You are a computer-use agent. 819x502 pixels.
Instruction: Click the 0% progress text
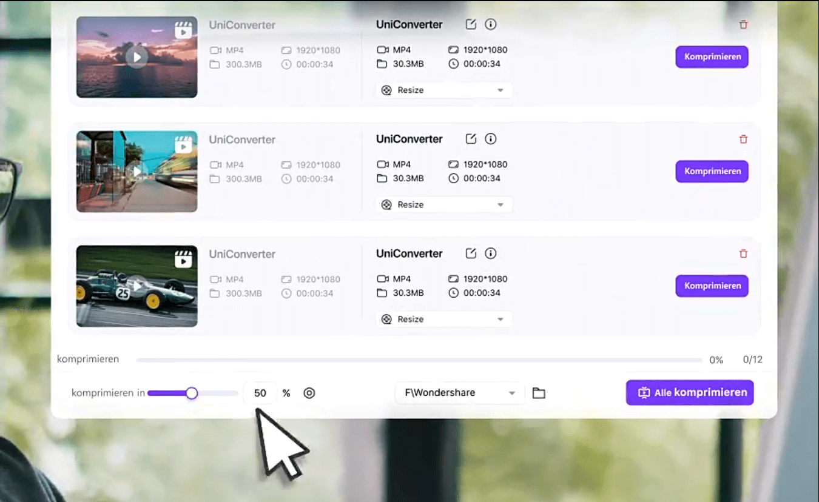[x=716, y=360]
